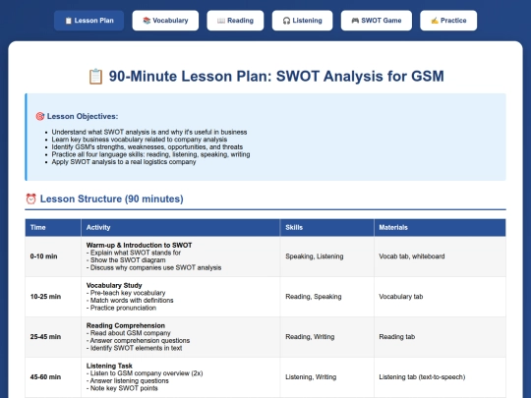Image resolution: width=531 pixels, height=398 pixels.
Task: Switch to the Vocabulary tab
Action: pos(165,21)
